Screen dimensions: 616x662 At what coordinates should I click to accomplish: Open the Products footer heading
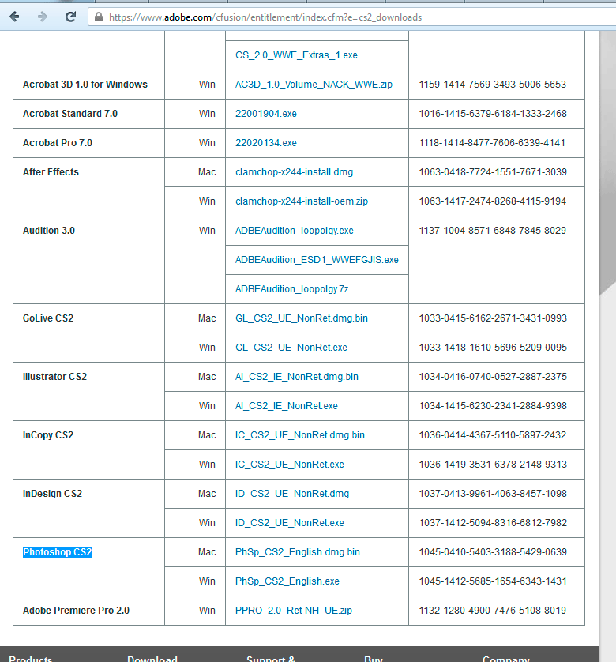coord(30,659)
